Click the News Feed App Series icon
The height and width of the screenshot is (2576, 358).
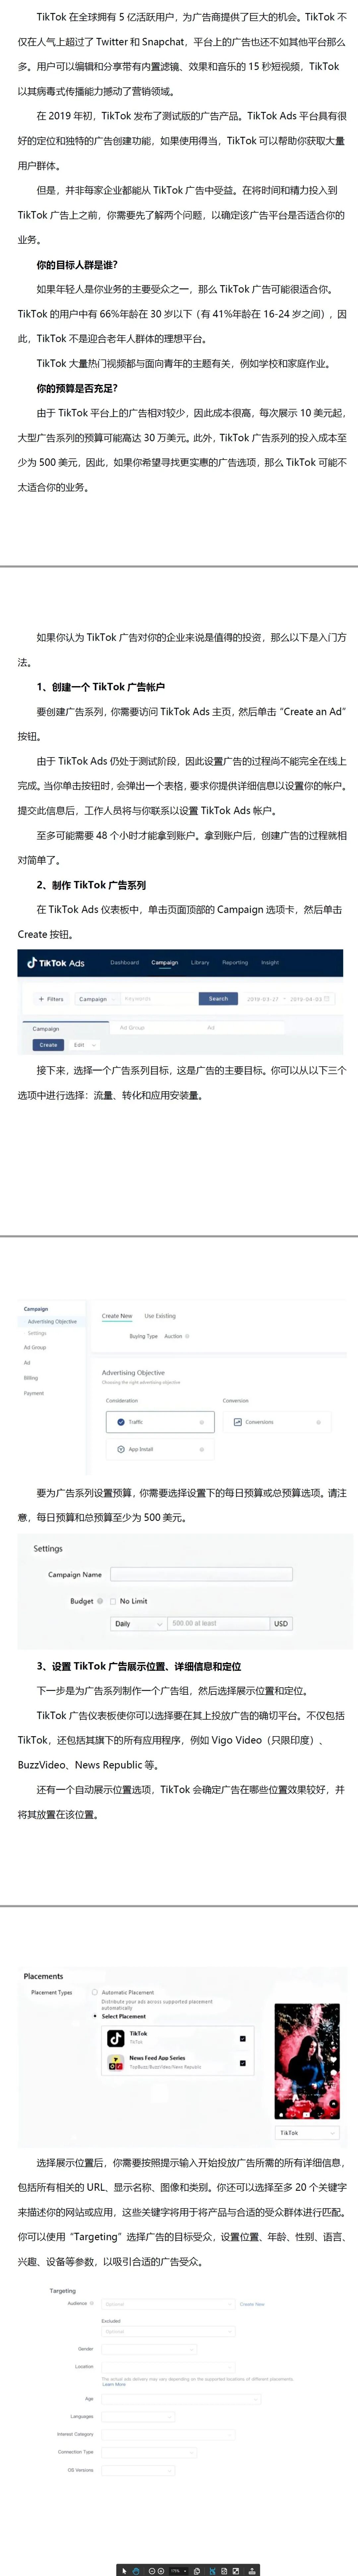(116, 2063)
